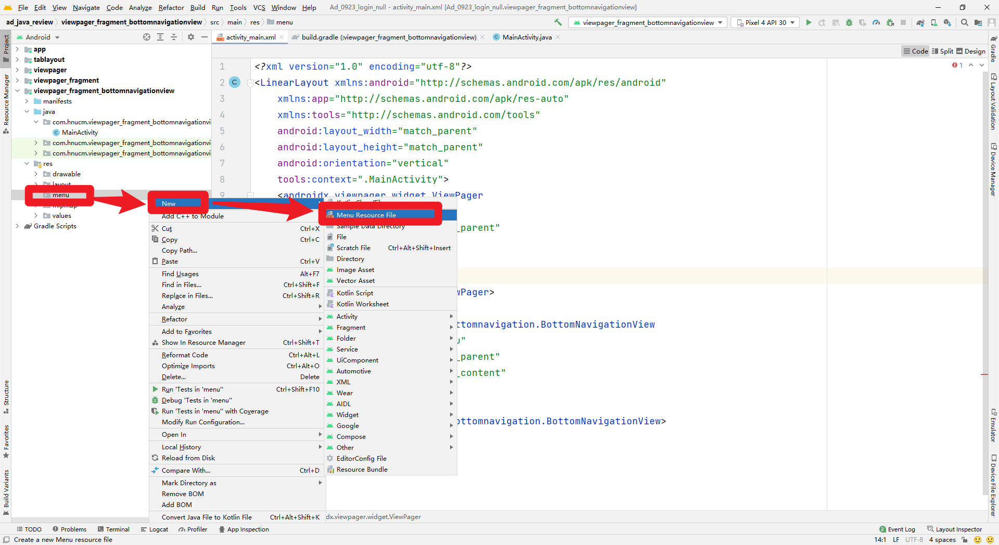Open the Layout Validation side tab
The image size is (999, 545).
click(x=993, y=101)
